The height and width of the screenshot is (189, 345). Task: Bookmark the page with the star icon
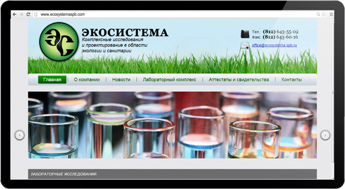(x=323, y=14)
